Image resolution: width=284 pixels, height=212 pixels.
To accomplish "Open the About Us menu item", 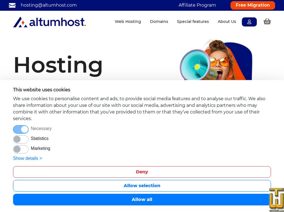I will [227, 22].
